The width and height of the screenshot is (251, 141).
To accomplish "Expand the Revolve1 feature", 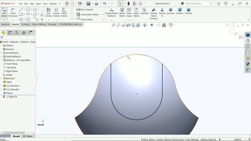I will pos(1,78).
